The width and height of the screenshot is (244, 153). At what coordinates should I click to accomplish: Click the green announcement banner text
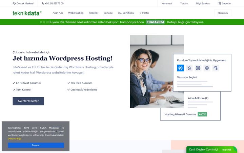click(x=122, y=22)
